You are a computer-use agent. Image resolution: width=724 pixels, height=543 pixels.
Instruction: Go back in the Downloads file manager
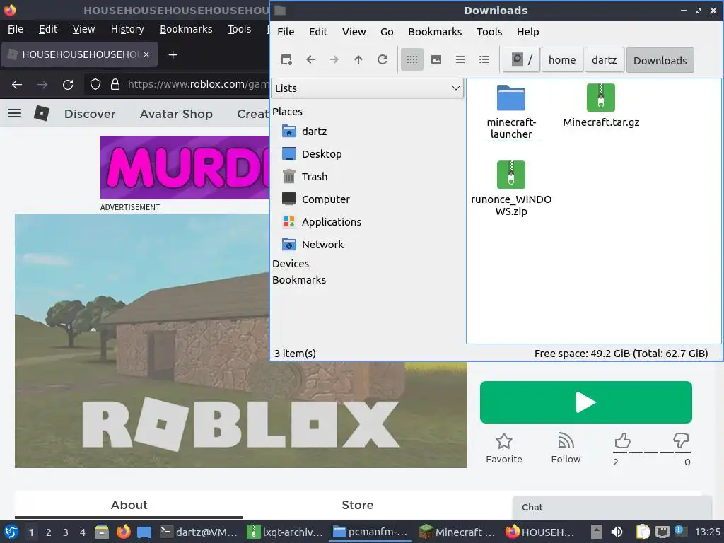click(x=310, y=59)
